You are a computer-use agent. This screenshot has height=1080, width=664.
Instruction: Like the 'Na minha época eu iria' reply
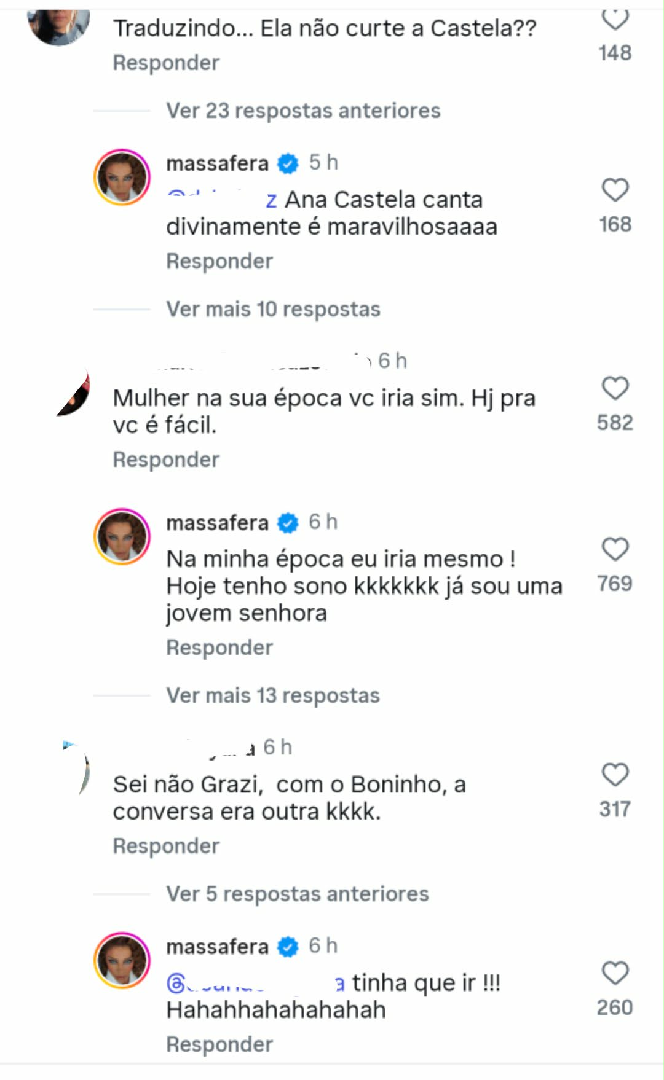pyautogui.click(x=615, y=549)
